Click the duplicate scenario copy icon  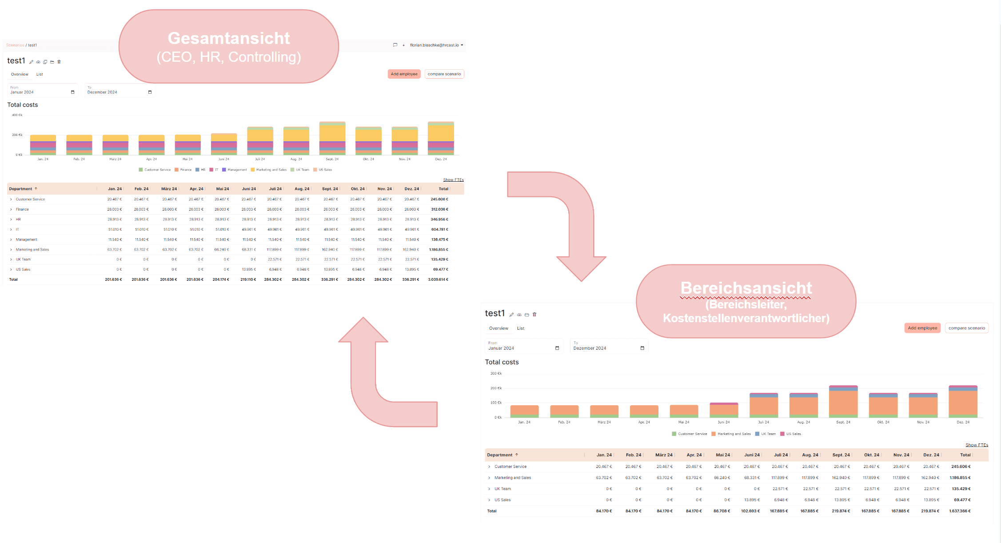click(45, 62)
